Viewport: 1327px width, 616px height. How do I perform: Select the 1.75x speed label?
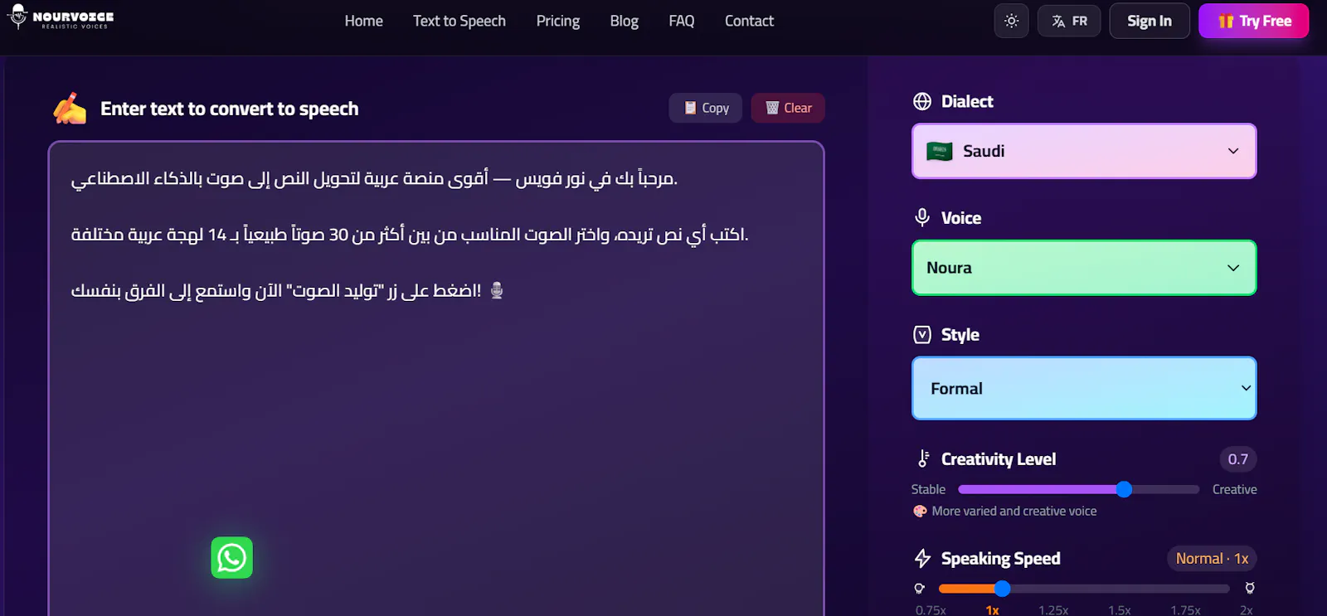tap(1186, 609)
